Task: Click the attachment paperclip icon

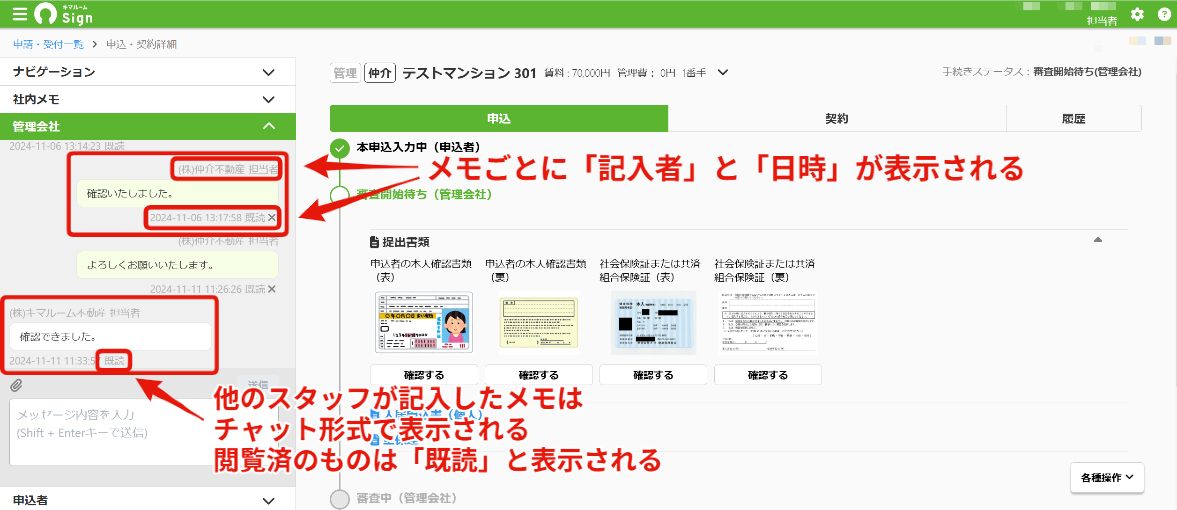Action: 16,385
